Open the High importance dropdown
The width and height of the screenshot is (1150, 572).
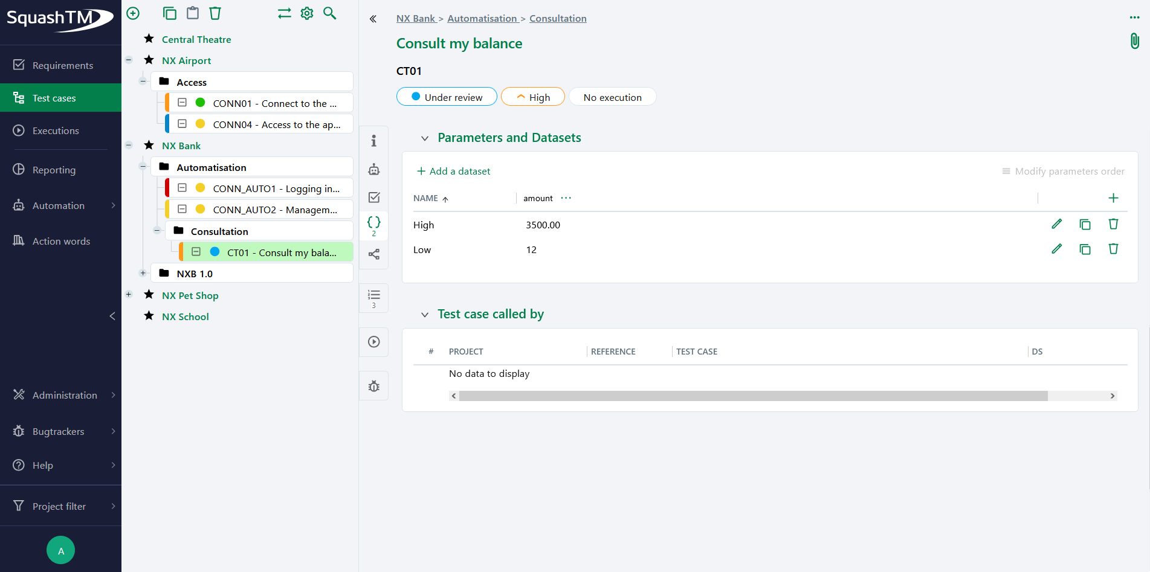click(533, 97)
